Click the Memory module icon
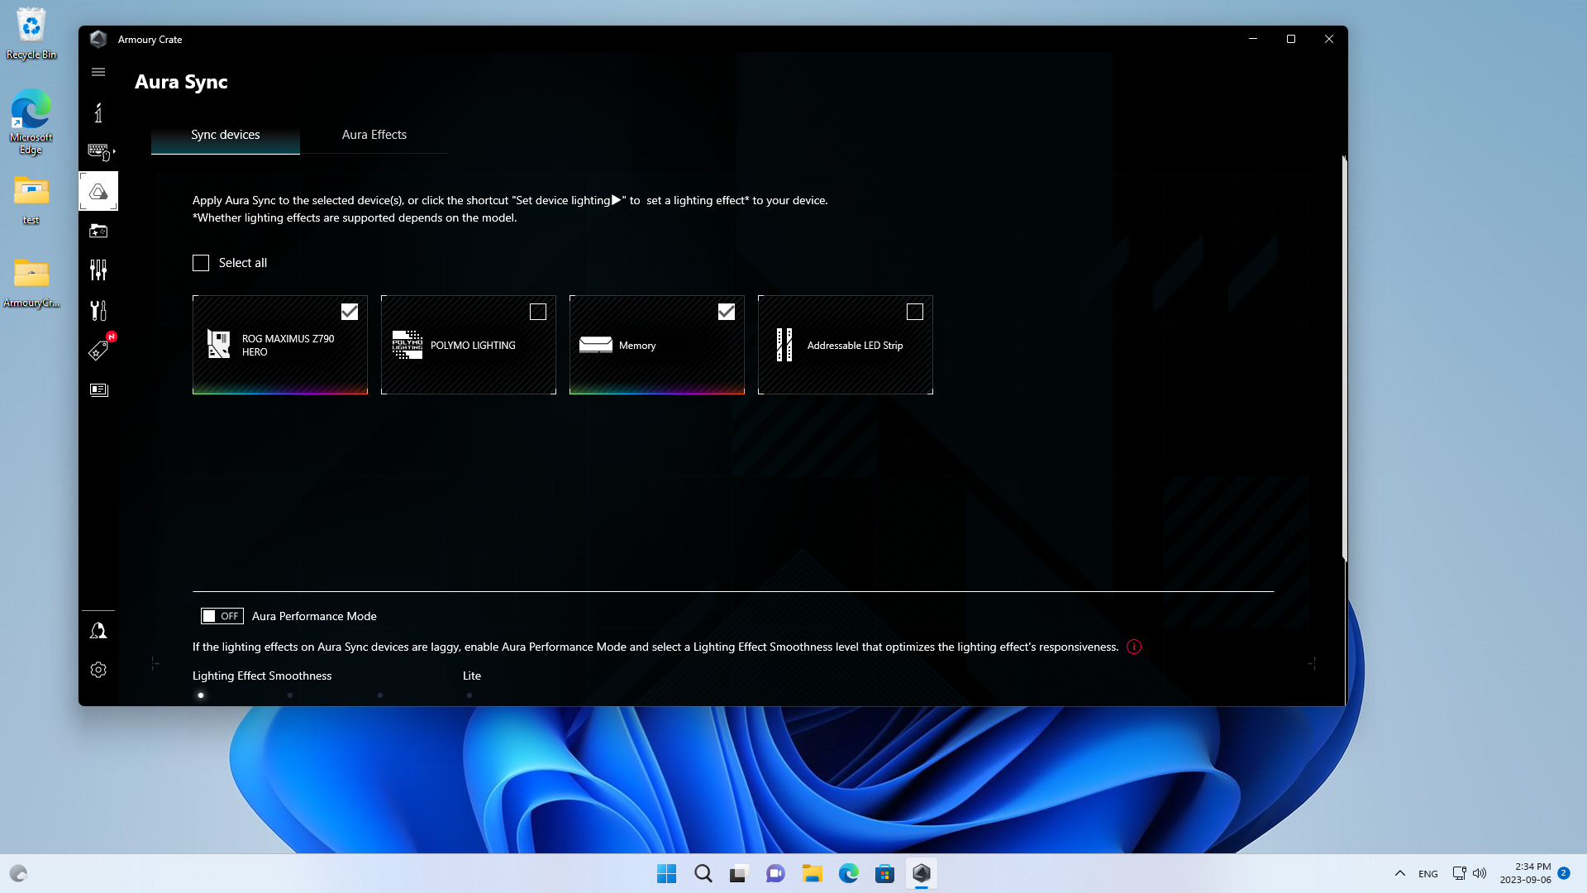The height and width of the screenshot is (893, 1587). pyautogui.click(x=596, y=345)
